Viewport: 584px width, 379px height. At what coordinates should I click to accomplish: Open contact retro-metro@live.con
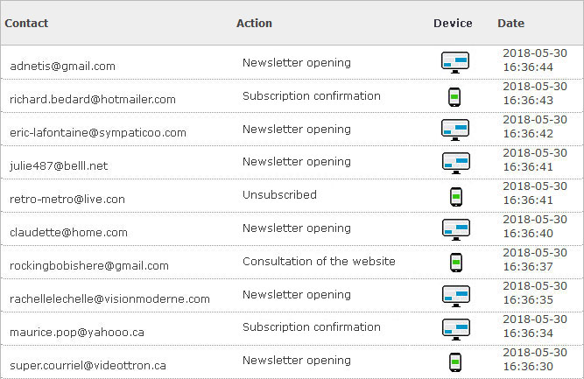(67, 200)
